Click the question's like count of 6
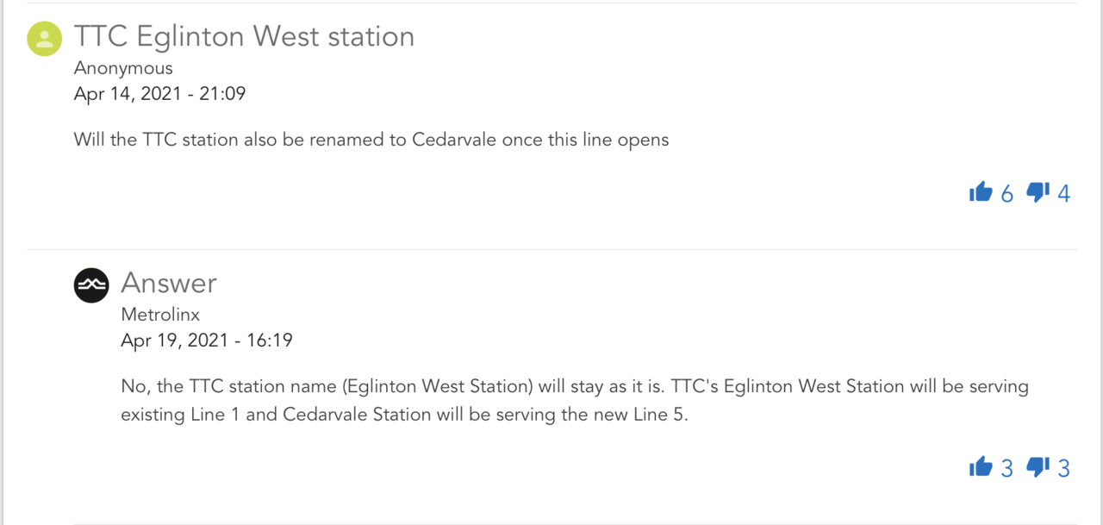 pyautogui.click(x=1006, y=194)
